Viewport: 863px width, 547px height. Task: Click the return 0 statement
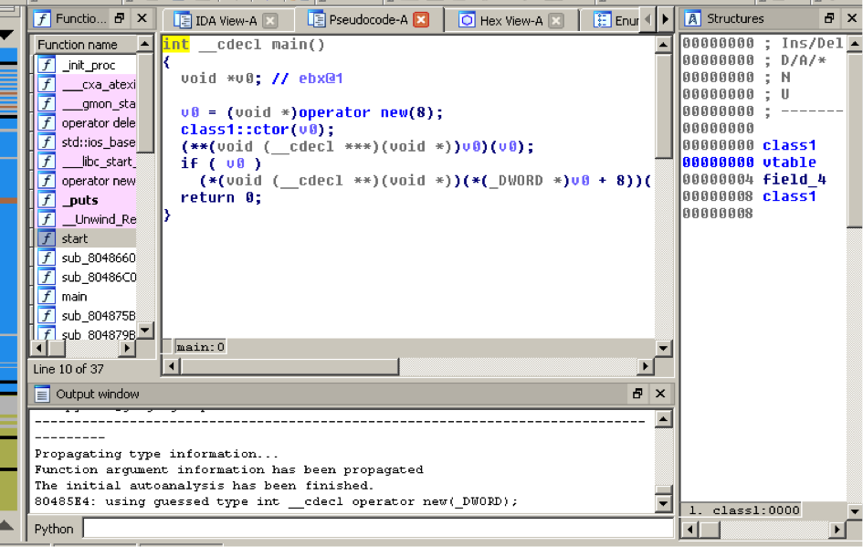[x=221, y=197]
